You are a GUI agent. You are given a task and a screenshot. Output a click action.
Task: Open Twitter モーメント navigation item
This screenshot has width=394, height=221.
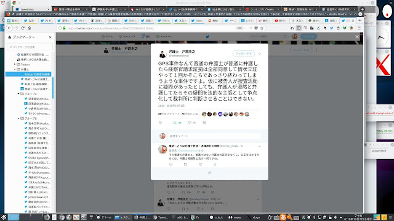coord(127,37)
